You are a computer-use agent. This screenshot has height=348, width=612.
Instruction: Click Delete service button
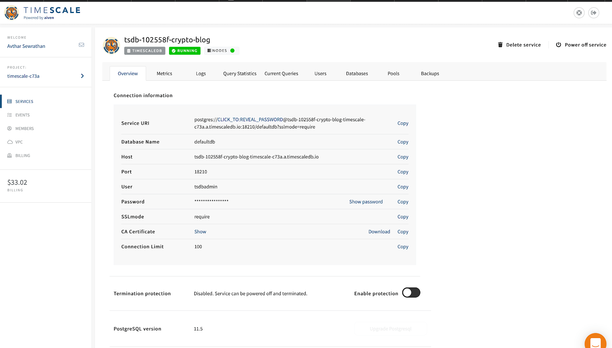pyautogui.click(x=519, y=45)
